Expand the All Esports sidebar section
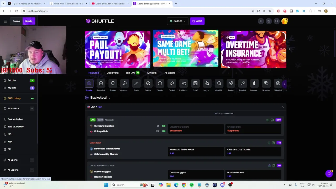 (x=32, y=170)
